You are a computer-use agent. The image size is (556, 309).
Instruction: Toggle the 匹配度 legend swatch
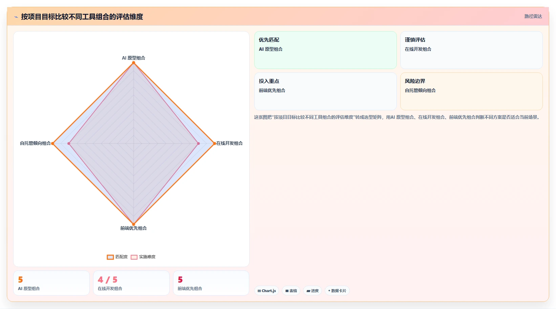click(110, 257)
